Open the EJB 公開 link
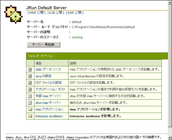Screen dimensions: 172x140 click(56, 13)
